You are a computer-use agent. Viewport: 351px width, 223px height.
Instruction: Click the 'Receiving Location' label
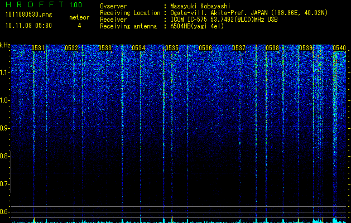tap(130, 13)
